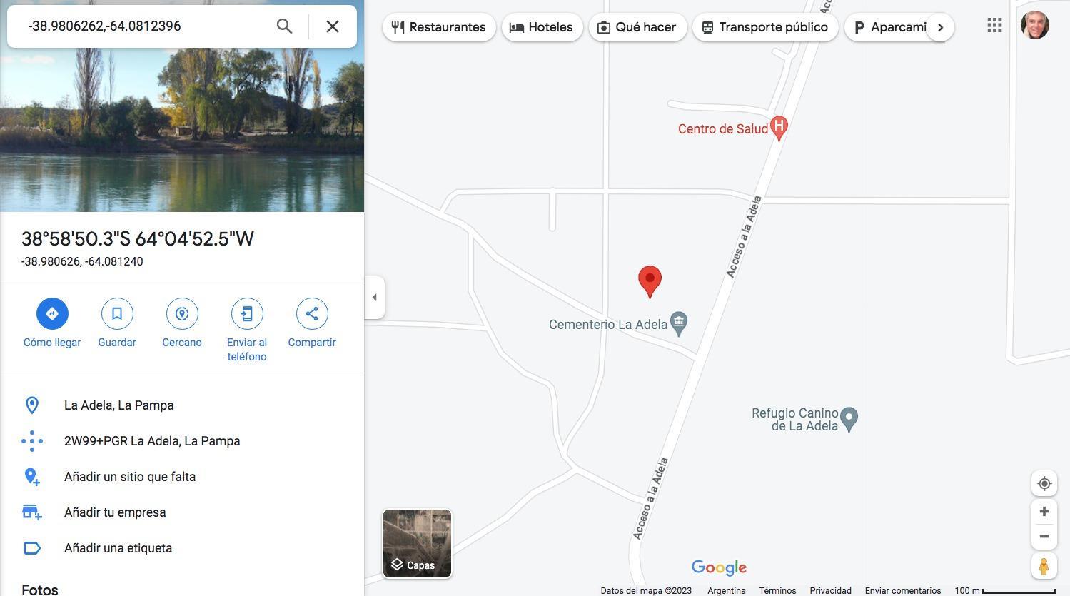This screenshot has height=596, width=1070.
Task: Open the Términos link
Action: (777, 590)
